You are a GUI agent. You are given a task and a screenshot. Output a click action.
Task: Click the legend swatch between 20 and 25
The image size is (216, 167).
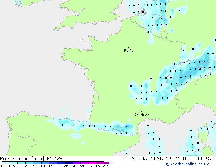point(61,163)
